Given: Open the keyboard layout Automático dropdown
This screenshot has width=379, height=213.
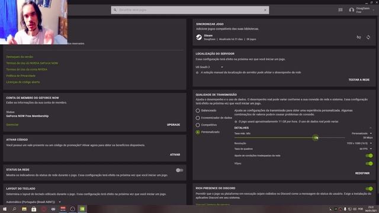Looking at the screenshot, I should 33,202.
